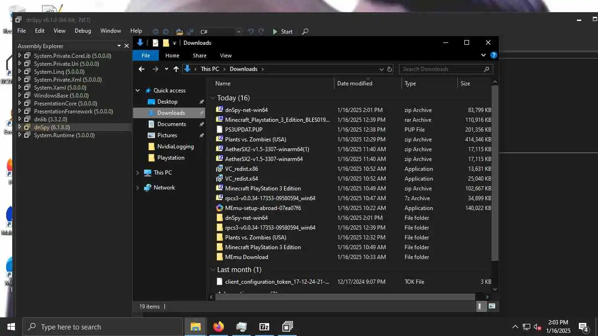Click the Properties icon in quick access toolbar
Screen dimensions: 598x336
[156, 43]
